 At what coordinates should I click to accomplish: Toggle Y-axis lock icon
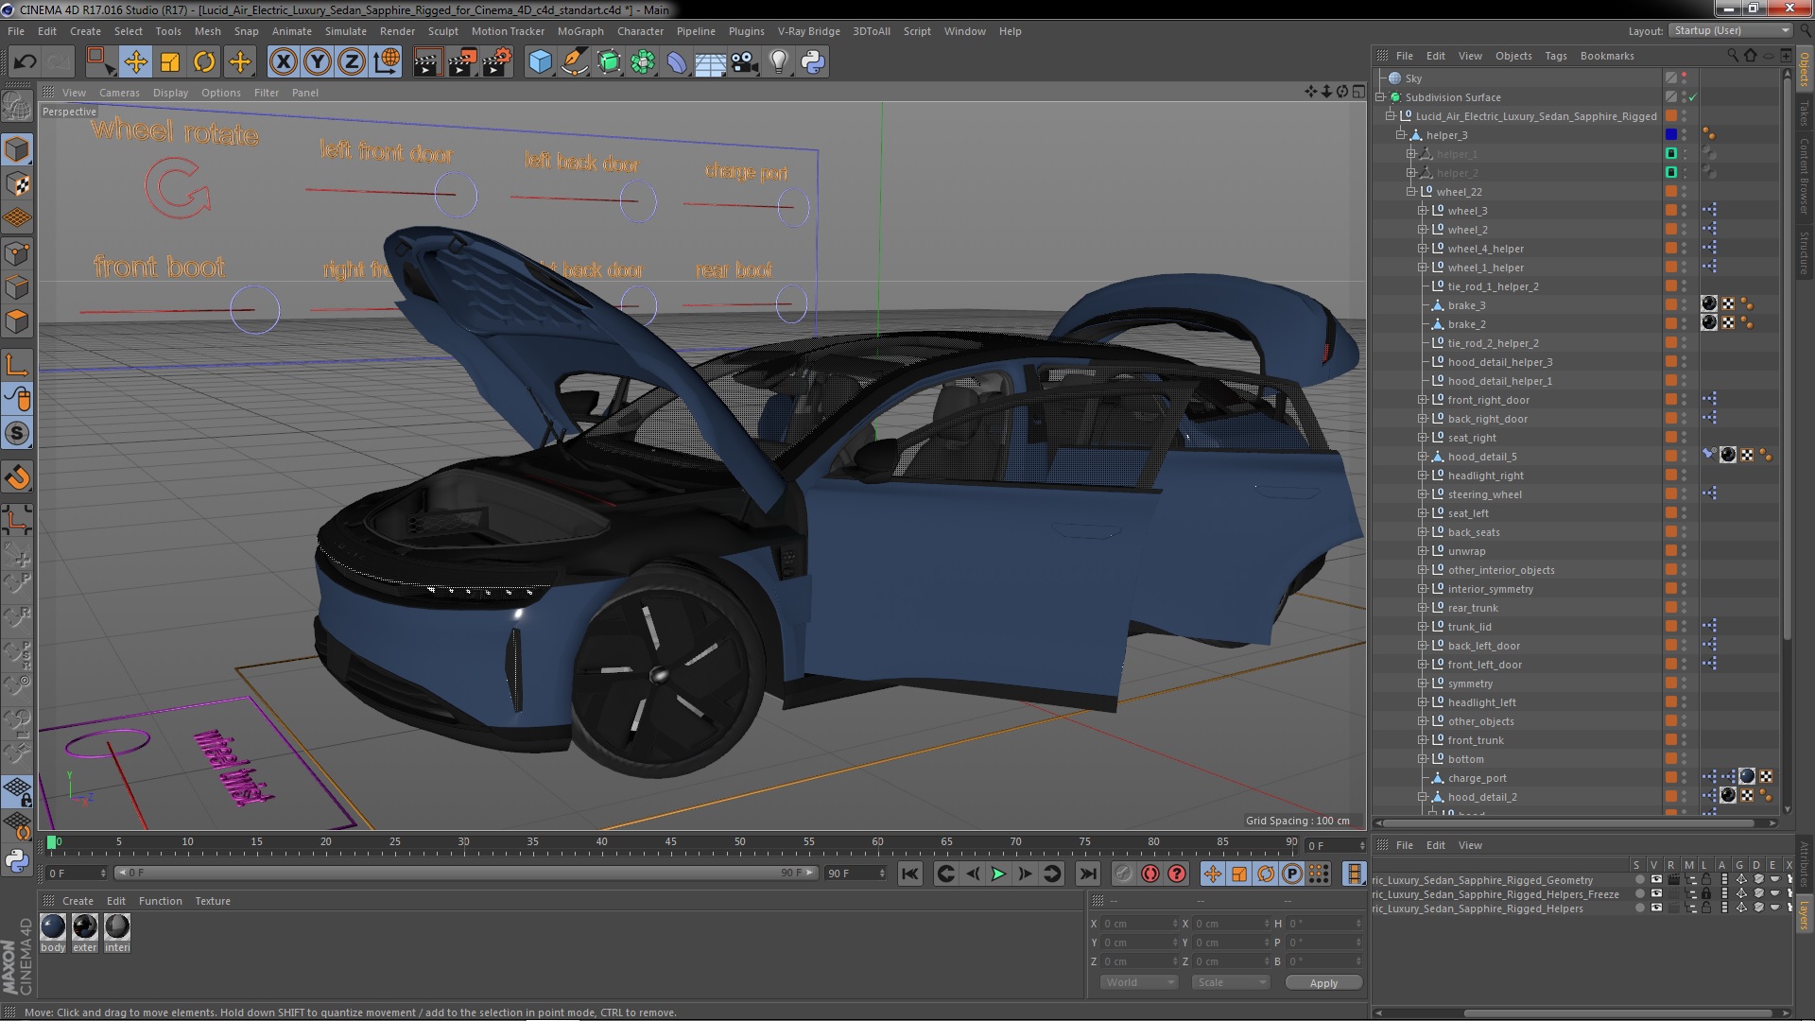point(318,62)
